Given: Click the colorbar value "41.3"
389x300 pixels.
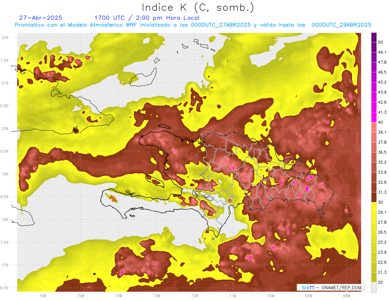Looking at the screenshot, I should click(382, 112).
